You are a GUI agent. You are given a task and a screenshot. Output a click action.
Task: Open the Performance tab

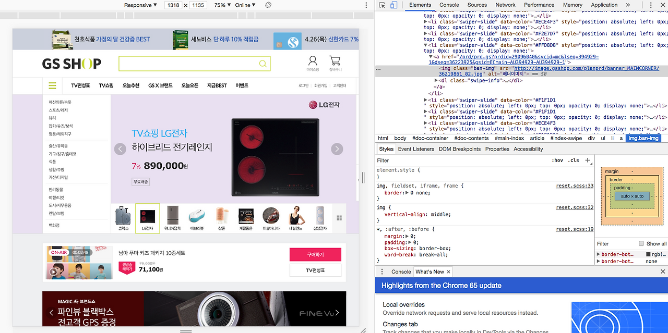point(539,5)
